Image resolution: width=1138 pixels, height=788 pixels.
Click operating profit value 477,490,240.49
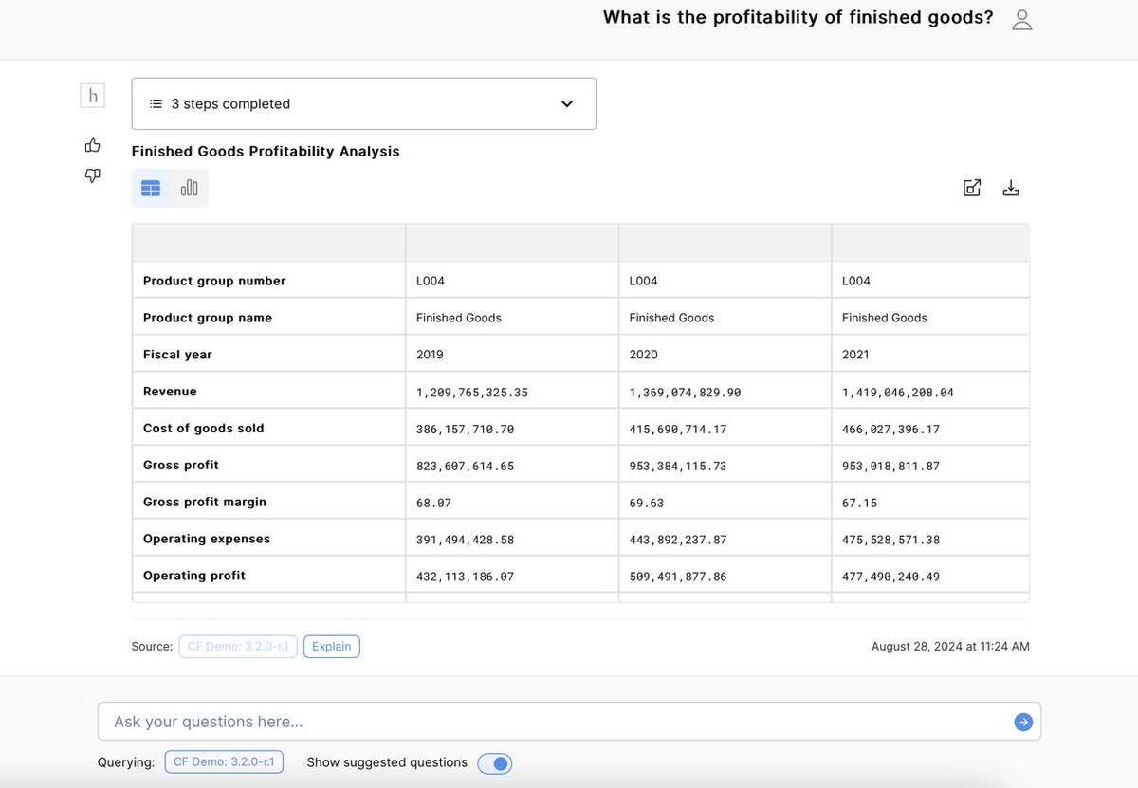[x=891, y=577]
